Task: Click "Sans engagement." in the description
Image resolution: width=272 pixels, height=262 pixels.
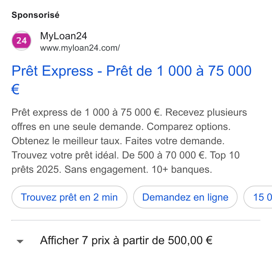Action: (107, 169)
